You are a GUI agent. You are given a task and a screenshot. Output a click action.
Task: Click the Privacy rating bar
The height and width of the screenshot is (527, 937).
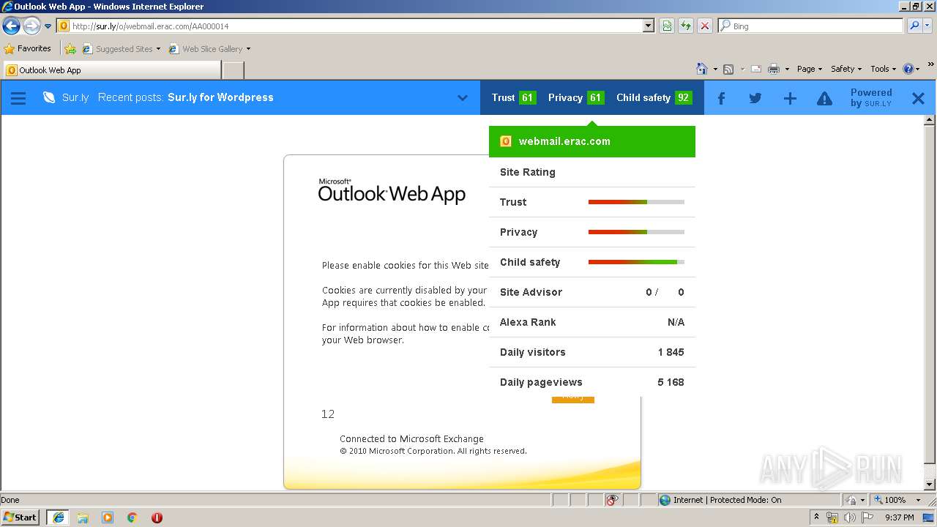coord(636,232)
